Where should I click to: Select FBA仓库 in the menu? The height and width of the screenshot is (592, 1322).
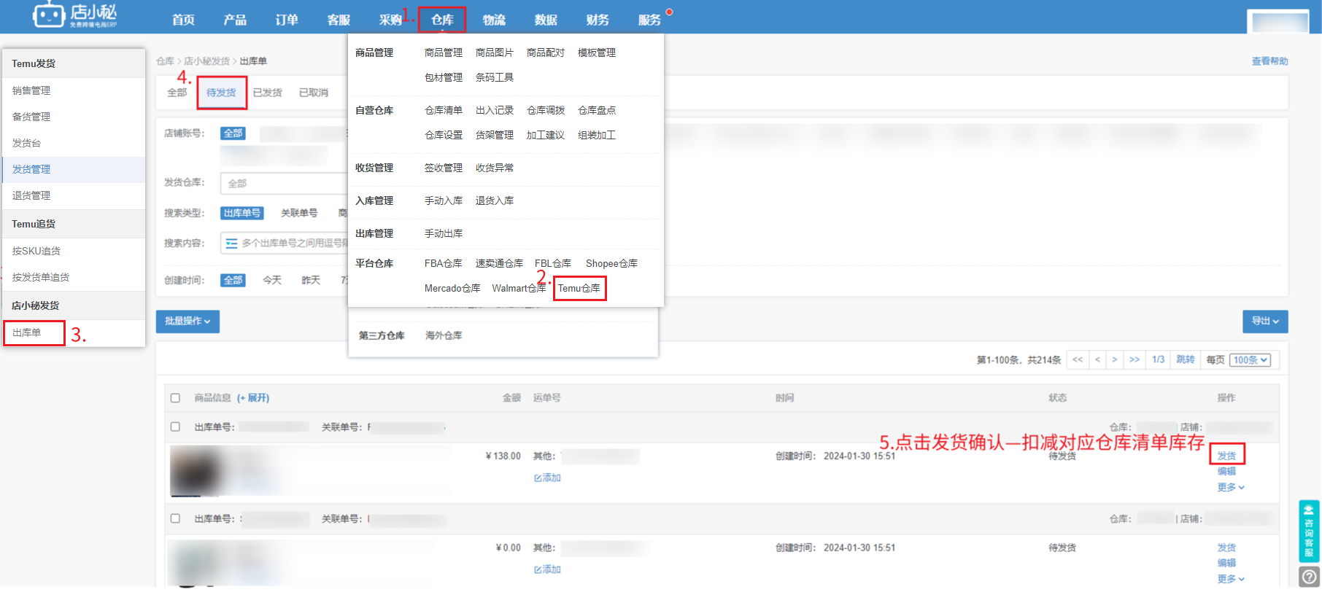coord(444,263)
